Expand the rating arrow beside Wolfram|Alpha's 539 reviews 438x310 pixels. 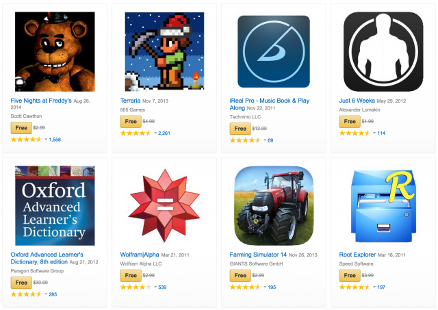point(155,287)
